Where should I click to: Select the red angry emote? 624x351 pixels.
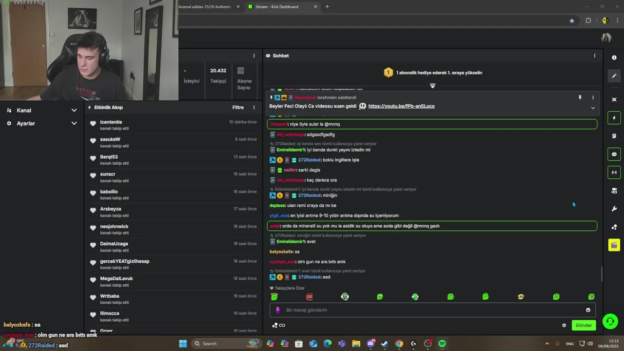point(309,296)
